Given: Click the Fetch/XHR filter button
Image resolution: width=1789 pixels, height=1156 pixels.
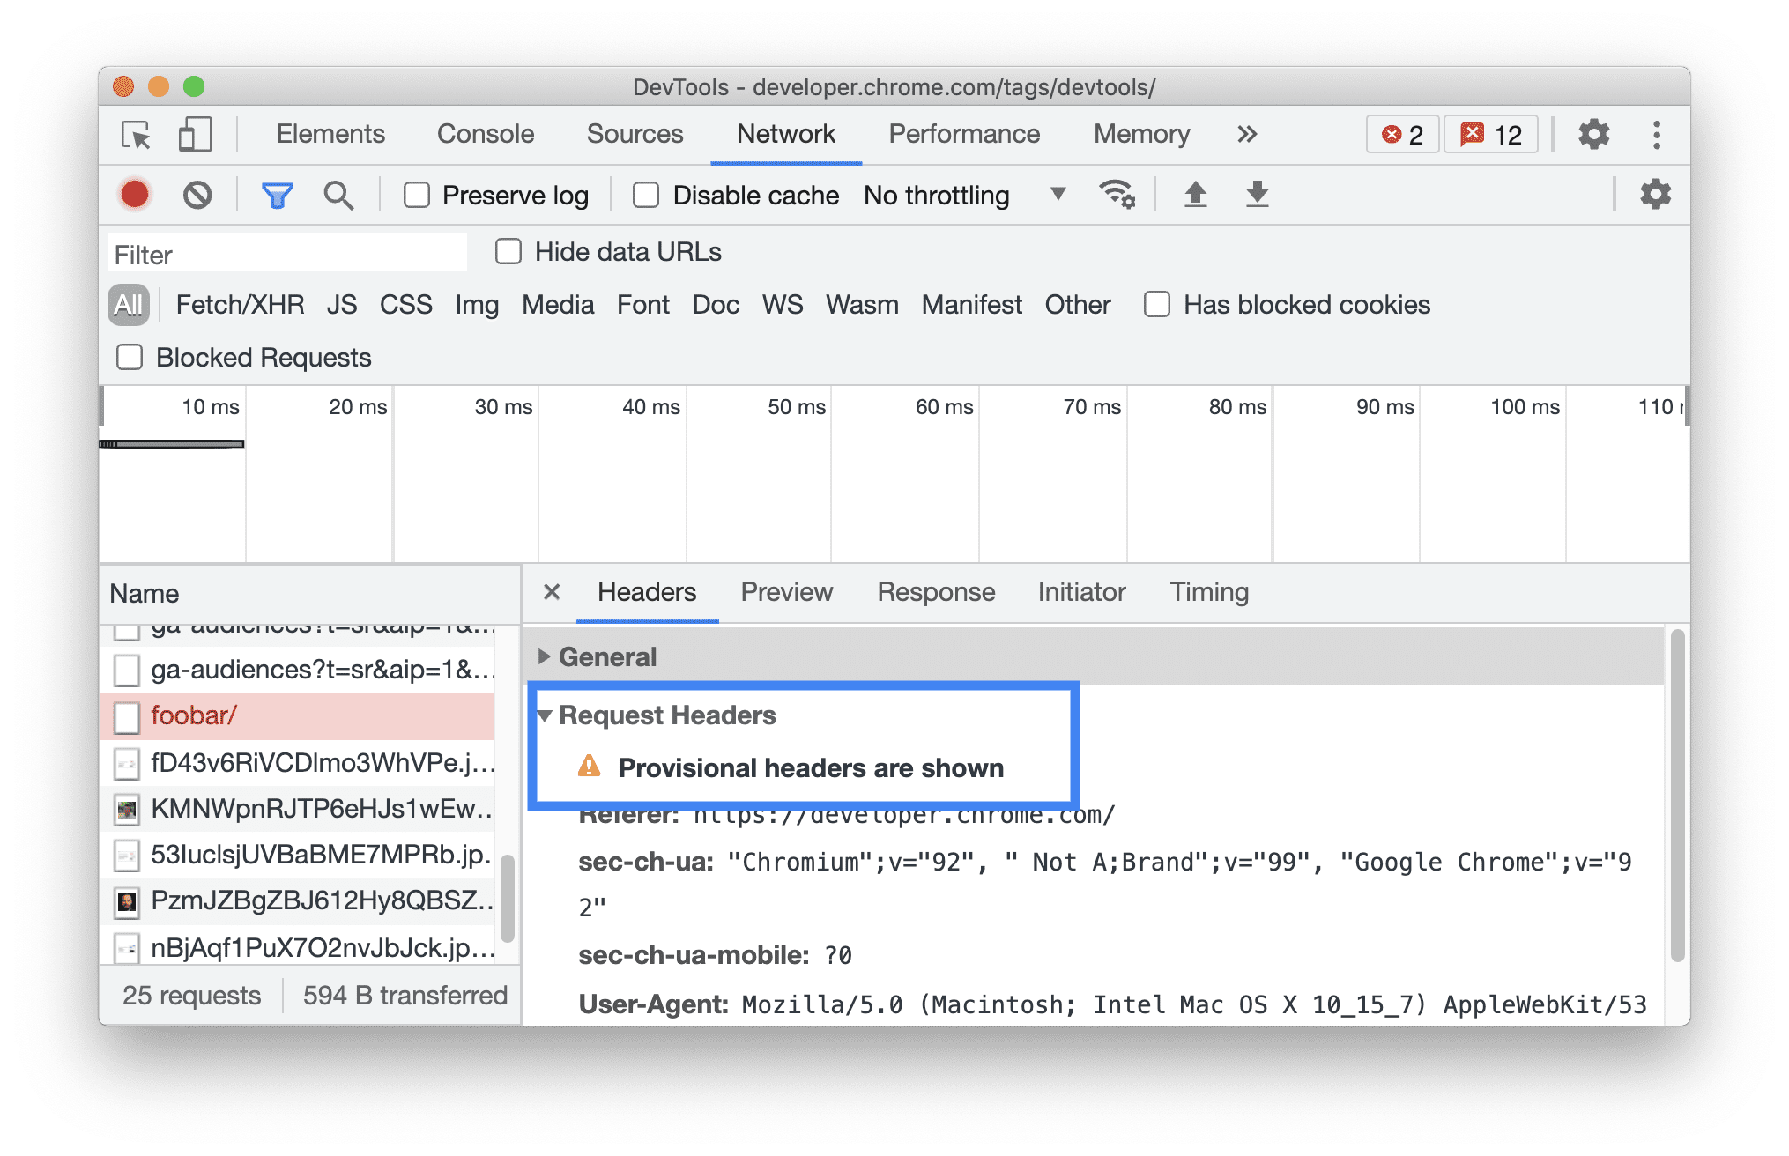Looking at the screenshot, I should pos(239,302).
